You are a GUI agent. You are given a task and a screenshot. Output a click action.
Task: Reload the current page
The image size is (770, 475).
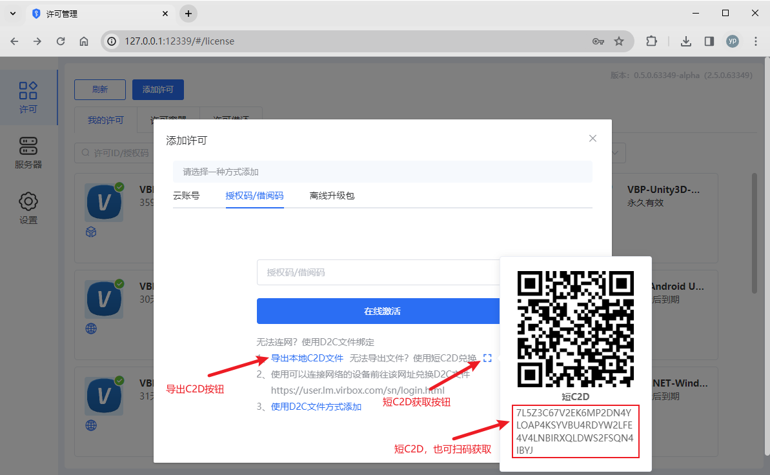61,41
